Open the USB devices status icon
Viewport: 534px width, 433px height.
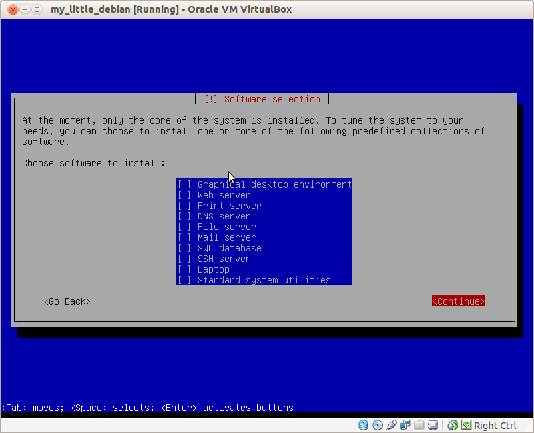tap(392, 425)
